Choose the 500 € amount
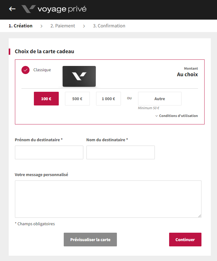This screenshot has width=217, height=261. (x=77, y=99)
